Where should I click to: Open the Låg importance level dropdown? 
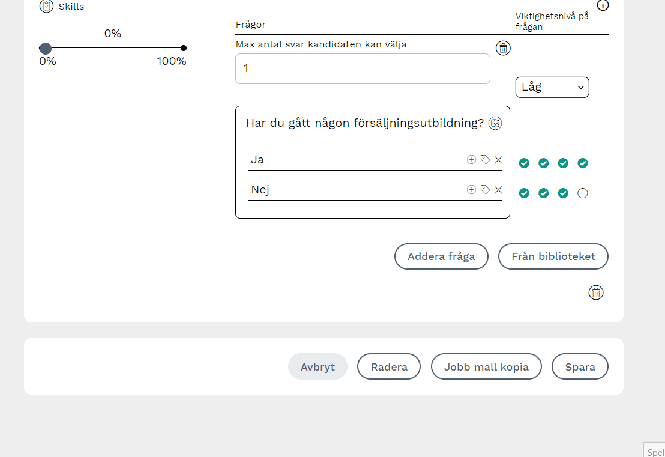[552, 88]
